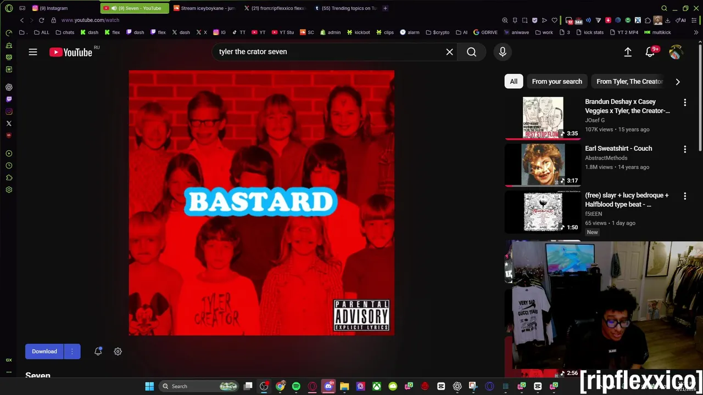
Task: Switch to the Stream iceyboykane SoundCloud tab
Action: 204,8
